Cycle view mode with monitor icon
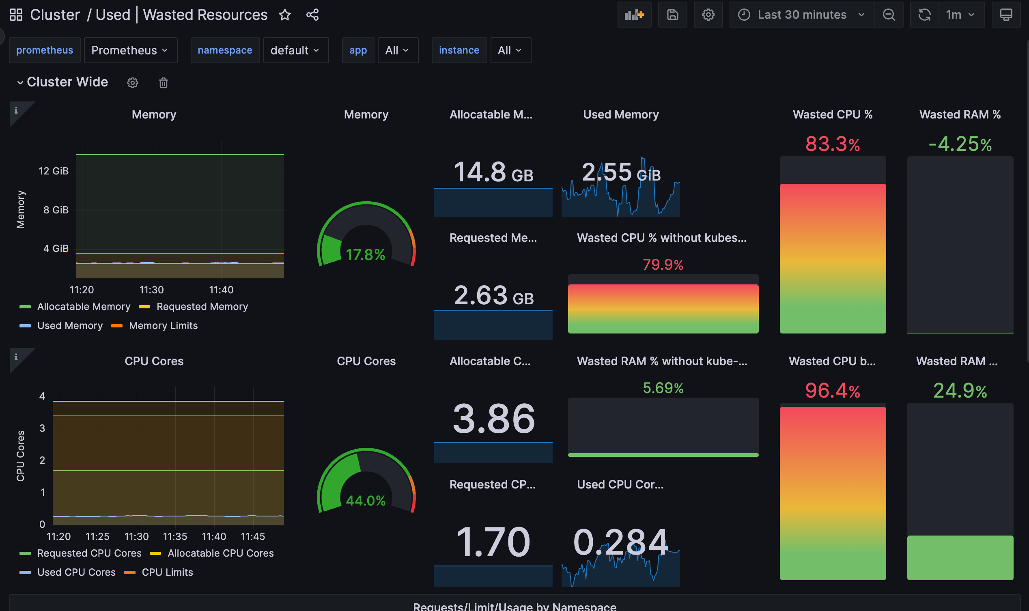 pyautogui.click(x=1005, y=15)
